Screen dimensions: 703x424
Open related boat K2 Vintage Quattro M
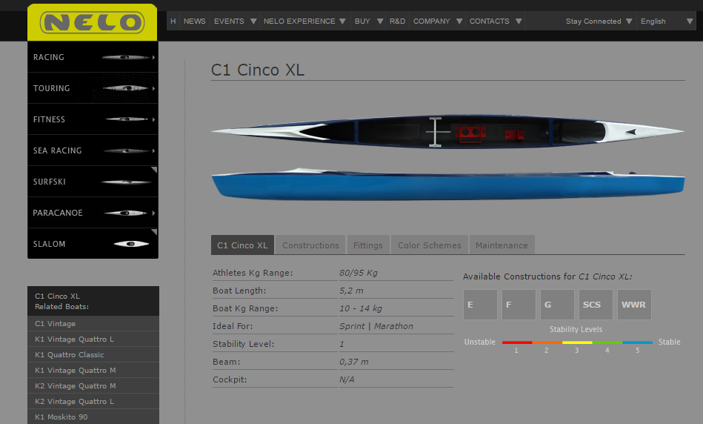(93, 386)
